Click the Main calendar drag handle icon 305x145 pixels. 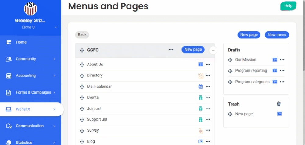[x=82, y=87]
